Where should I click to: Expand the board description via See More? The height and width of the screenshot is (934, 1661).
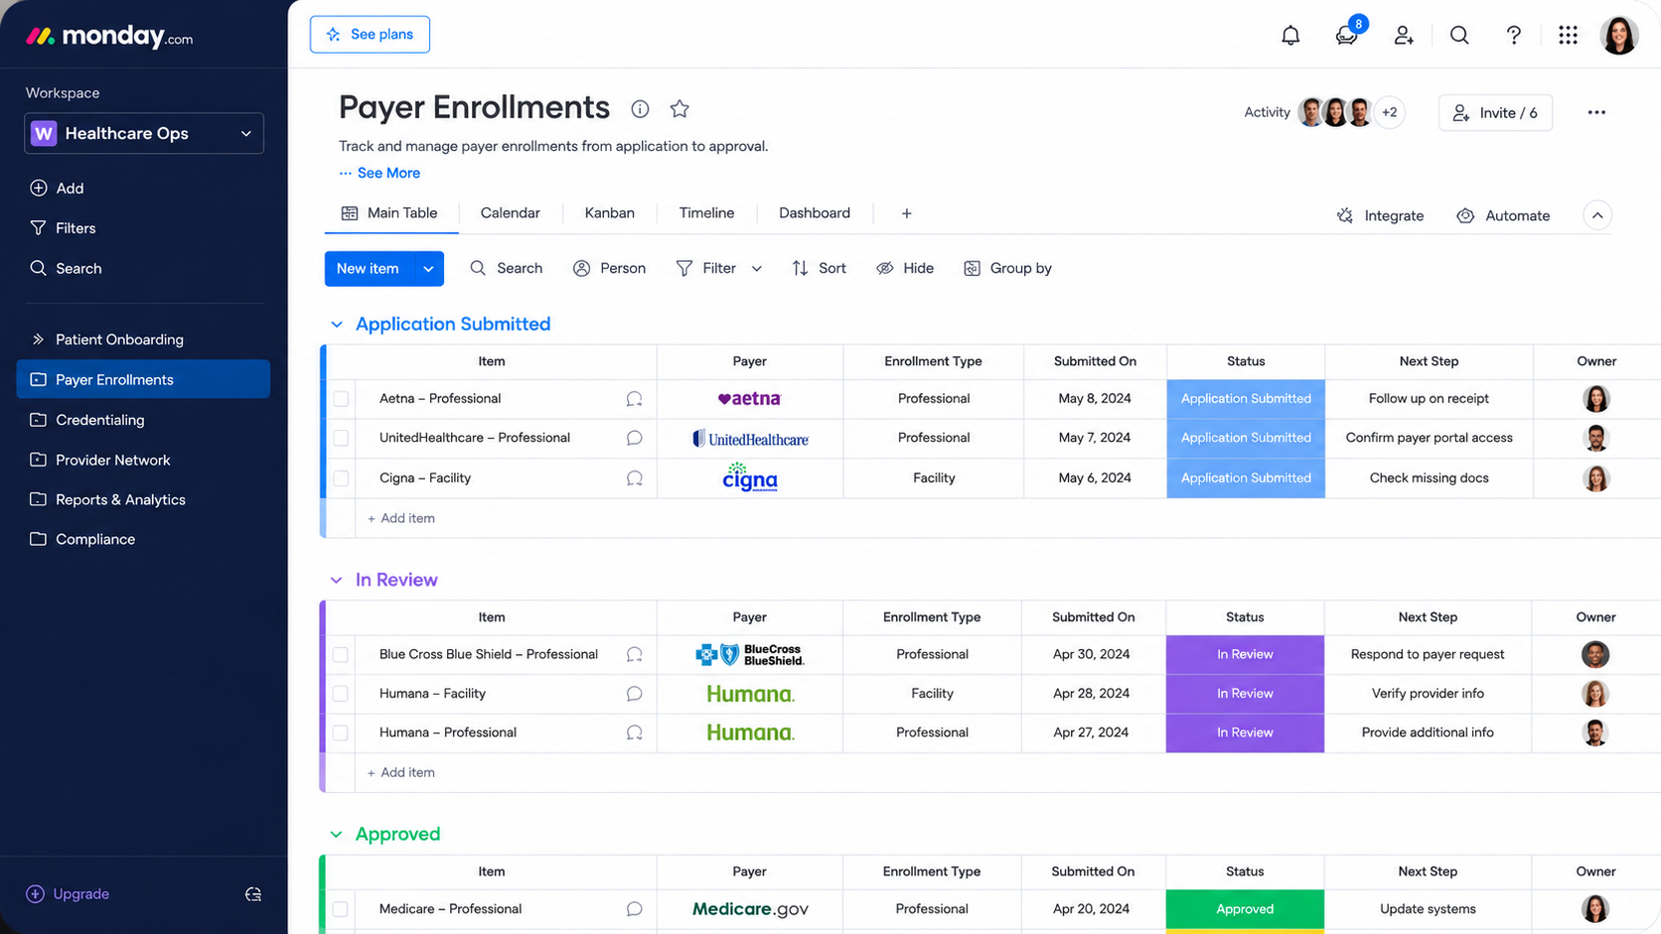pos(379,173)
